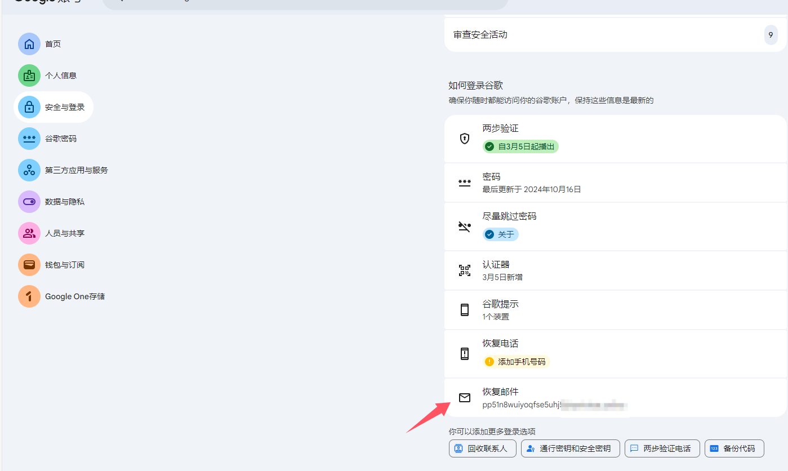This screenshot has width=788, height=471.
Task: Open the 恢复电话 row
Action: tap(616, 354)
